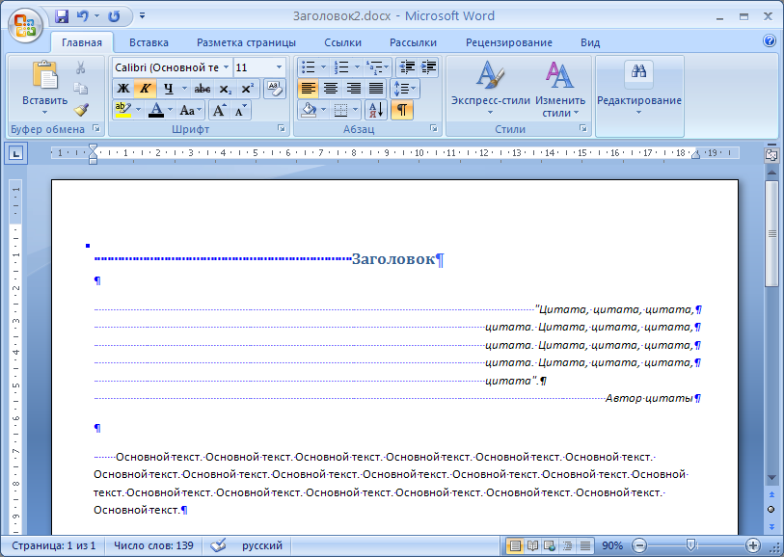Toggle bold formatting (Ж button)
This screenshot has height=557, width=784.
tap(123, 89)
